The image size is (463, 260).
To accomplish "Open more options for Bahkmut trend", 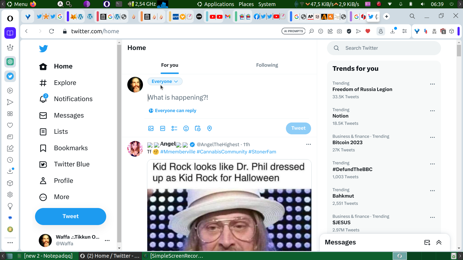I will click(432, 191).
